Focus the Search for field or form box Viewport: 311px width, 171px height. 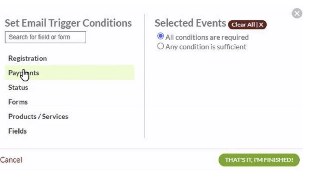pos(45,37)
